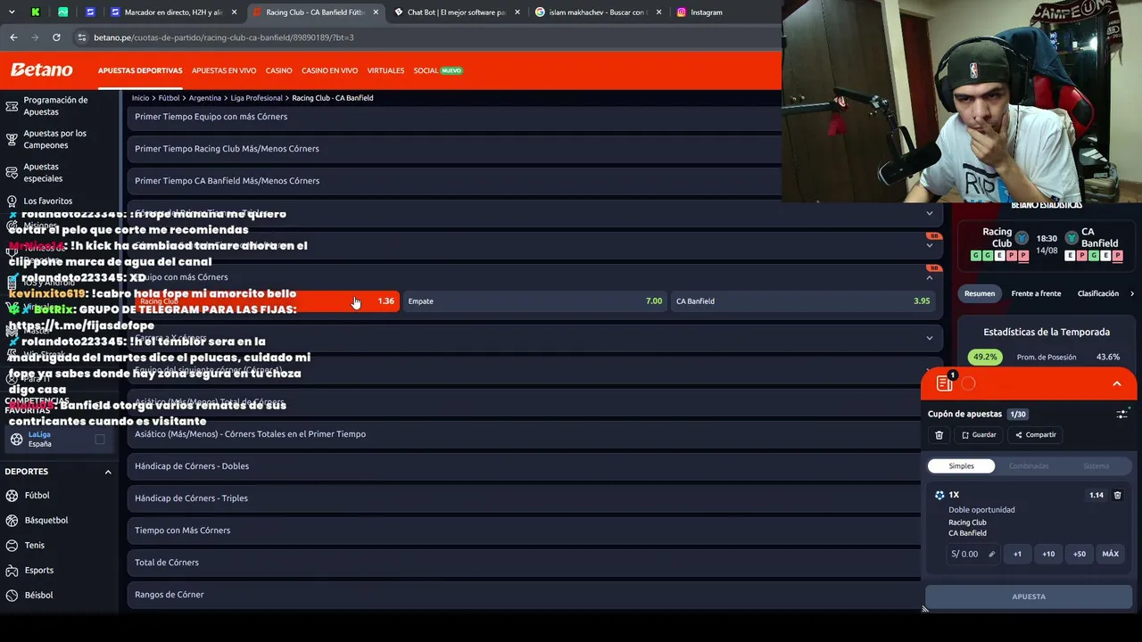This screenshot has height=642, width=1142.
Task: Remove the 1X bet with its trash icon
Action: coord(1117,495)
